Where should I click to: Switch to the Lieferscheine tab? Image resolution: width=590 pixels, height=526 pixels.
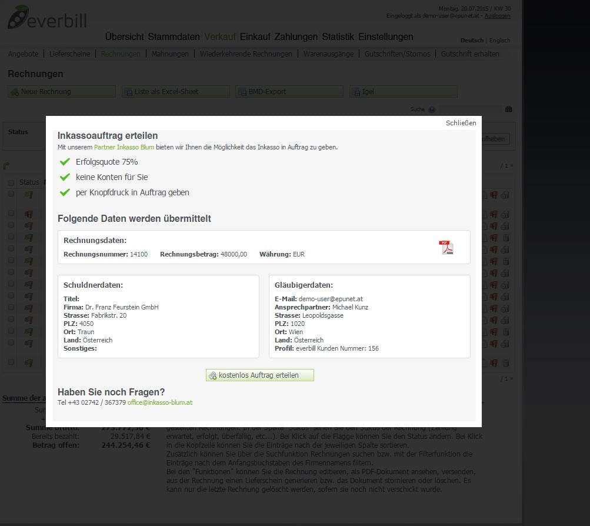pos(69,54)
